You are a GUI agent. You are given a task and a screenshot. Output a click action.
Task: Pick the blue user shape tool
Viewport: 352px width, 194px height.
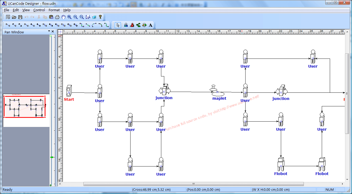pos(126,25)
